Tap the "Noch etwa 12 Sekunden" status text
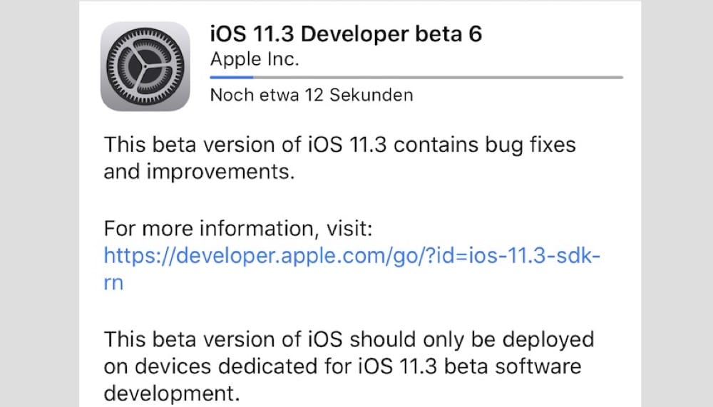 [312, 95]
